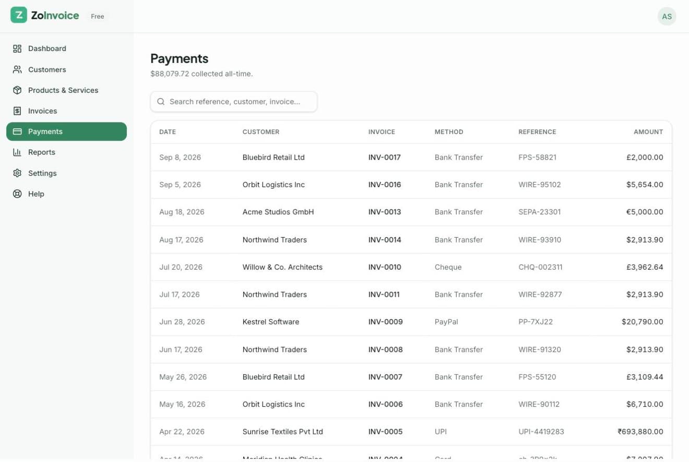Screen dimensions: 689x462
Task: Open the AS user avatar
Action: pos(667,16)
